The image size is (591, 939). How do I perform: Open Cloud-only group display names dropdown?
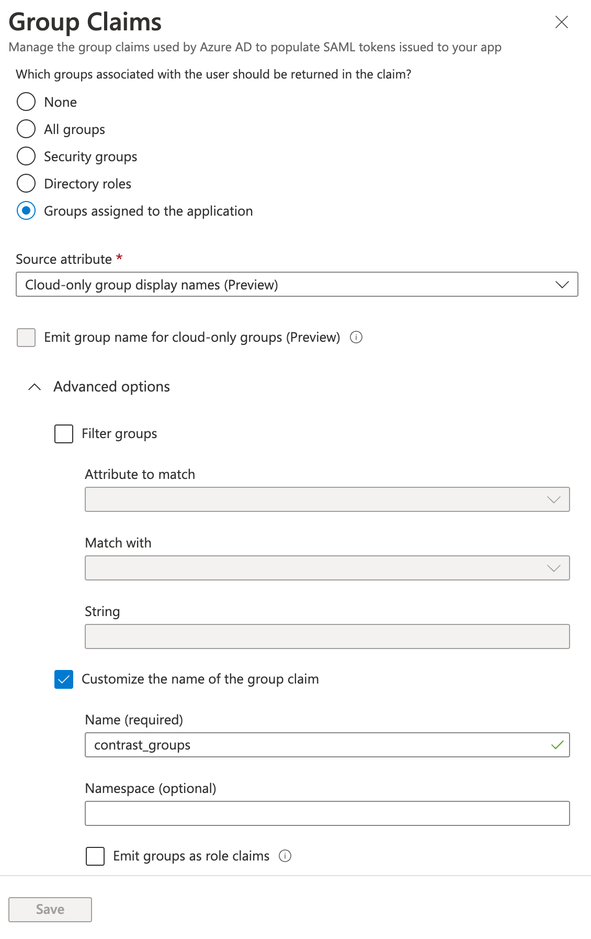coord(297,284)
